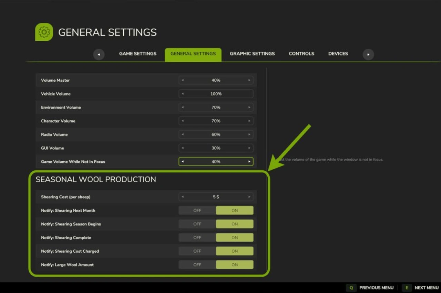Click the left tab-scroll arrow button
The width and height of the screenshot is (441, 293).
pos(99,54)
